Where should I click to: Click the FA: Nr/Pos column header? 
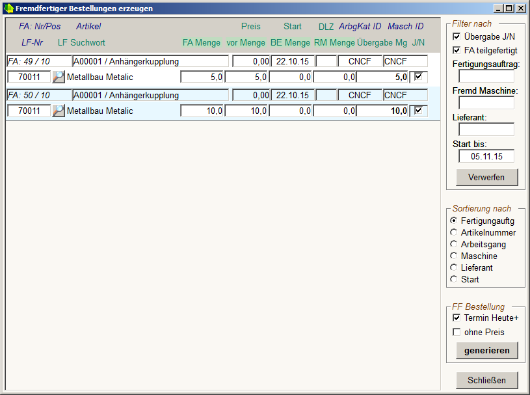(40, 27)
